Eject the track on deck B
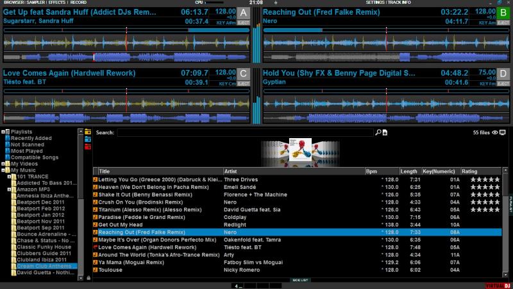Viewport: 513px width, 289px height. (x=503, y=23)
